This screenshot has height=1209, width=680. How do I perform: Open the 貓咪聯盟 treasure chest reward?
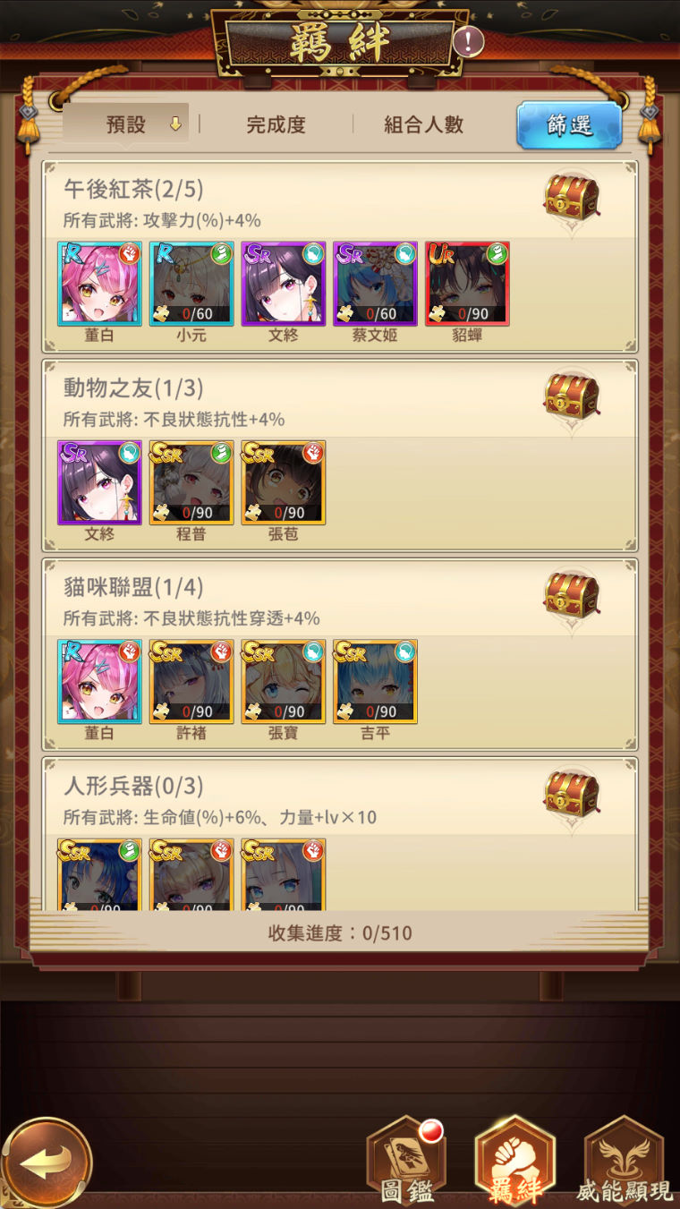[x=572, y=595]
